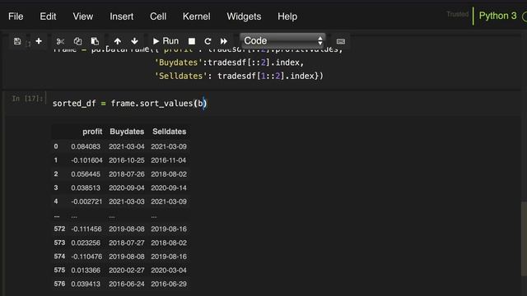The height and width of the screenshot is (296, 527).
Task: Click the Python 3 kernel name
Action: pos(497,16)
